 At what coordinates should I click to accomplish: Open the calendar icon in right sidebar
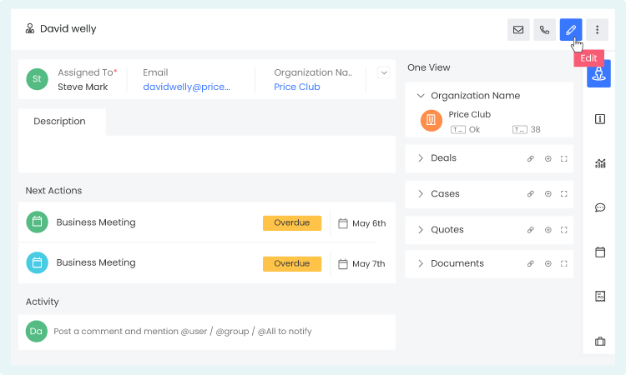pyautogui.click(x=599, y=252)
